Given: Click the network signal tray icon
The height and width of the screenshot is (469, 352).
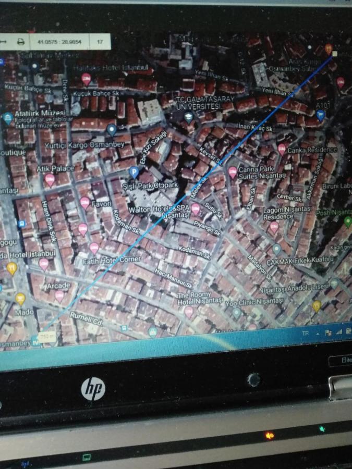Looking at the screenshot, I should pyautogui.click(x=339, y=332).
